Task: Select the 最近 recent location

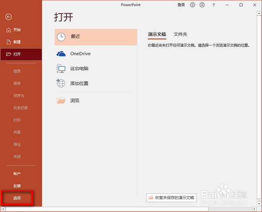Action: (96, 37)
